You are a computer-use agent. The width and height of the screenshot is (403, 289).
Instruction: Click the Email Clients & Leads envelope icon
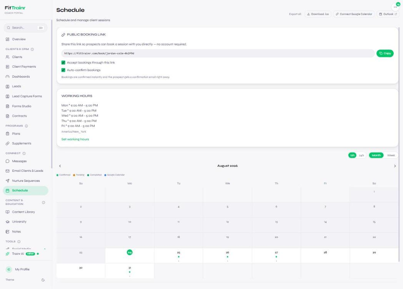click(7, 171)
